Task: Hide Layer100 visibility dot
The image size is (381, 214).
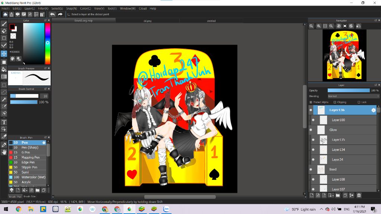Action: pos(313,120)
